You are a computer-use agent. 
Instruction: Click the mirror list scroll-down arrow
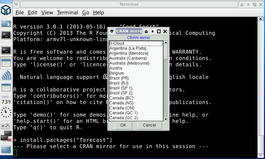(166, 119)
